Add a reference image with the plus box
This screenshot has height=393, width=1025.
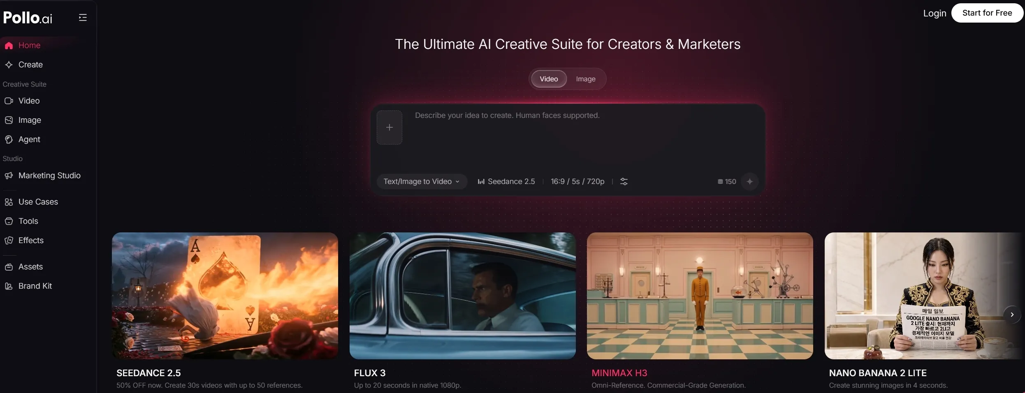click(x=389, y=127)
